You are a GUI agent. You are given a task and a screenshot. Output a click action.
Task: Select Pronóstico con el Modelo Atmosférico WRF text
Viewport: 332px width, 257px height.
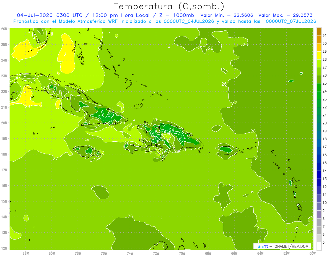coord(66,21)
